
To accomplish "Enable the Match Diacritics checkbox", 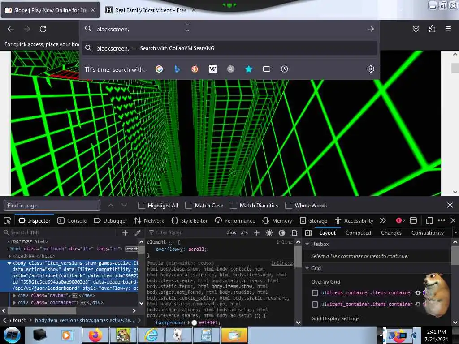I will pos(233,205).
